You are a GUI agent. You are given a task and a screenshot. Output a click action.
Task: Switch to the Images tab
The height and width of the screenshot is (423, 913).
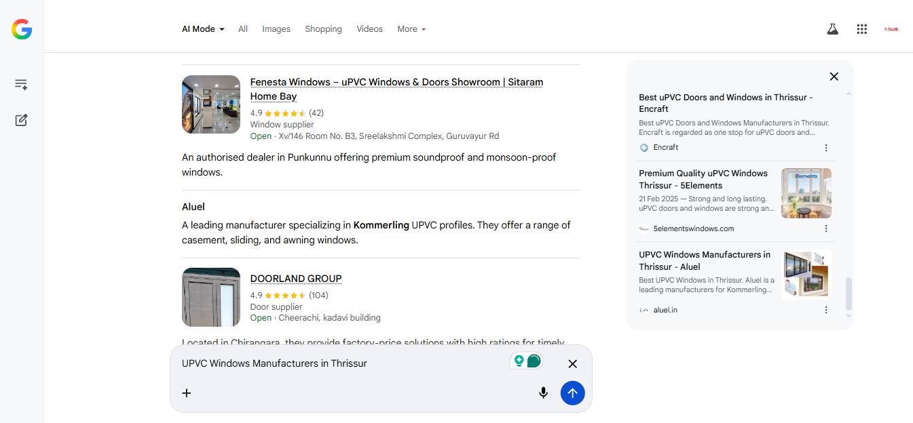pos(276,29)
